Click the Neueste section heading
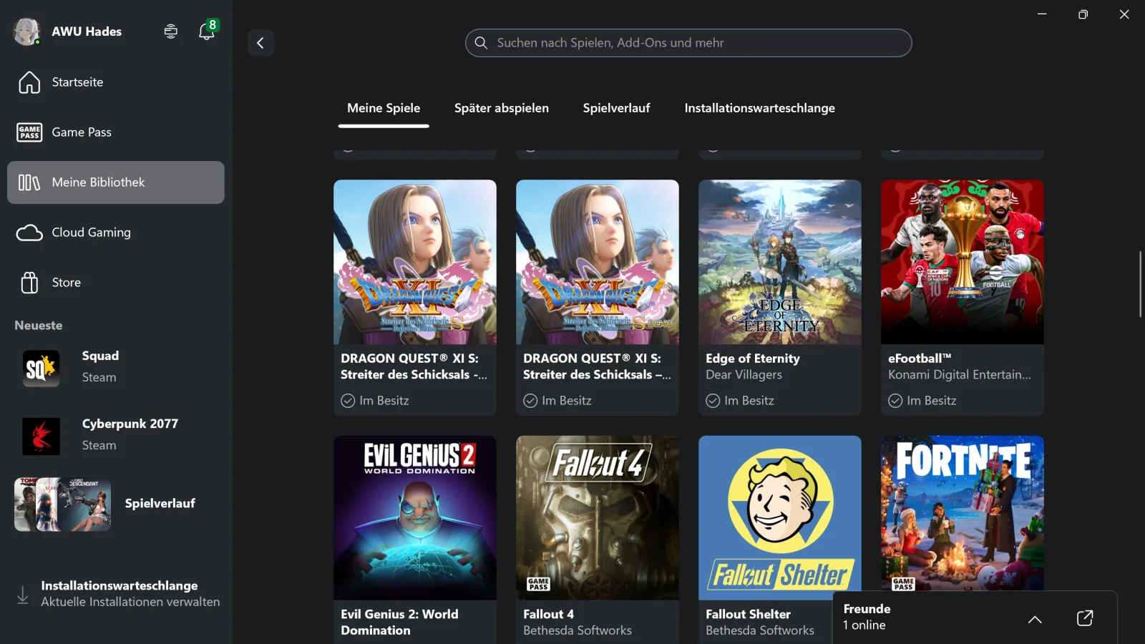Screen dimensions: 1145x644 point(39,326)
